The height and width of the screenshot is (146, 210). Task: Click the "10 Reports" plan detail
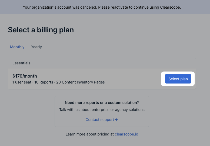coord(43,82)
